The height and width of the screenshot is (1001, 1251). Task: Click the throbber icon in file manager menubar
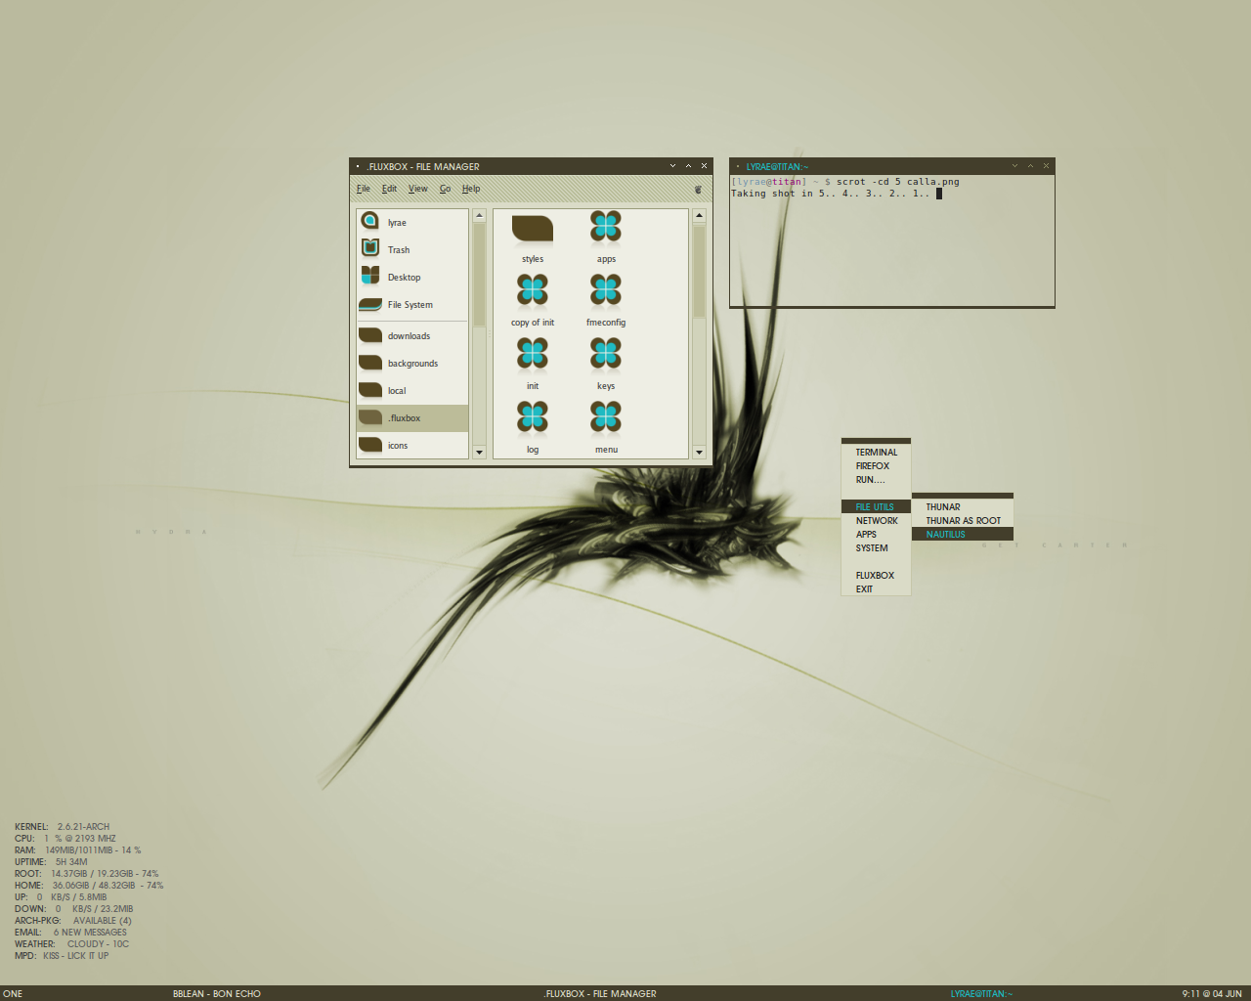(698, 189)
